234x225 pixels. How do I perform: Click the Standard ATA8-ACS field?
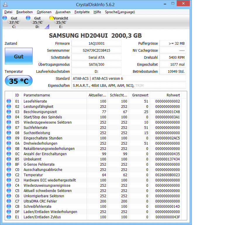pyautogui.click(x=129, y=78)
